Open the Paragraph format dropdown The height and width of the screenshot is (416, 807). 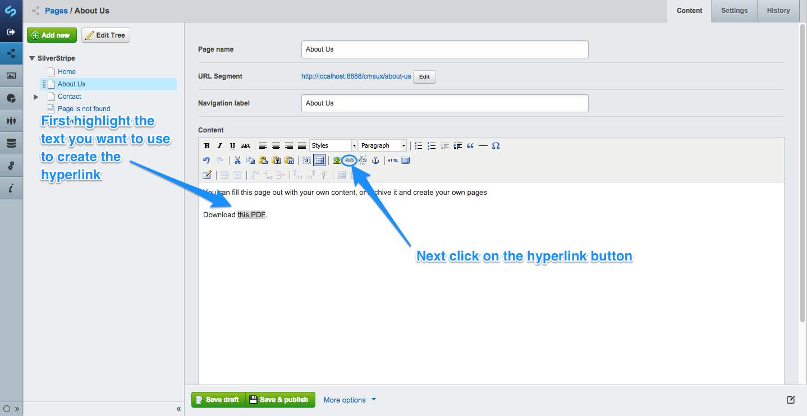point(383,145)
